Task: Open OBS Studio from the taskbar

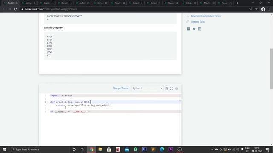Action: (x=180, y=149)
